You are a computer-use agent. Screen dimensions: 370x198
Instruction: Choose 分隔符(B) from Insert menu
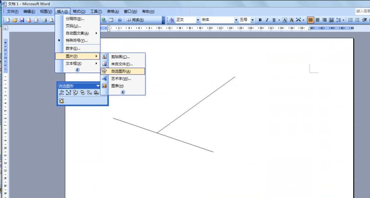78,19
